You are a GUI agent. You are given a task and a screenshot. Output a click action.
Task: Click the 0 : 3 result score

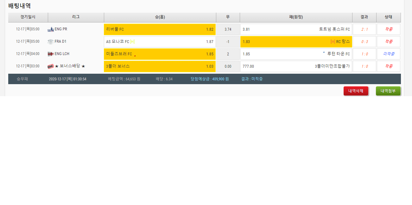point(364,42)
